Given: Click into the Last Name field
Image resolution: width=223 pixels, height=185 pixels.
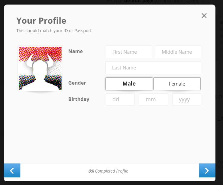Looking at the screenshot, I should (x=153, y=68).
